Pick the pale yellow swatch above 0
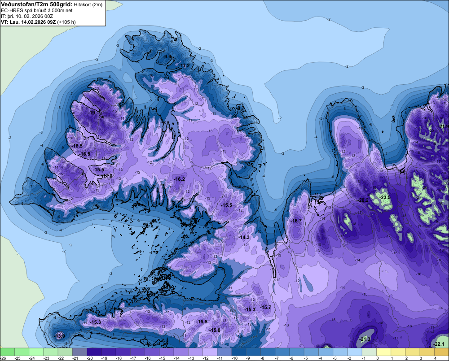 (384, 352)
